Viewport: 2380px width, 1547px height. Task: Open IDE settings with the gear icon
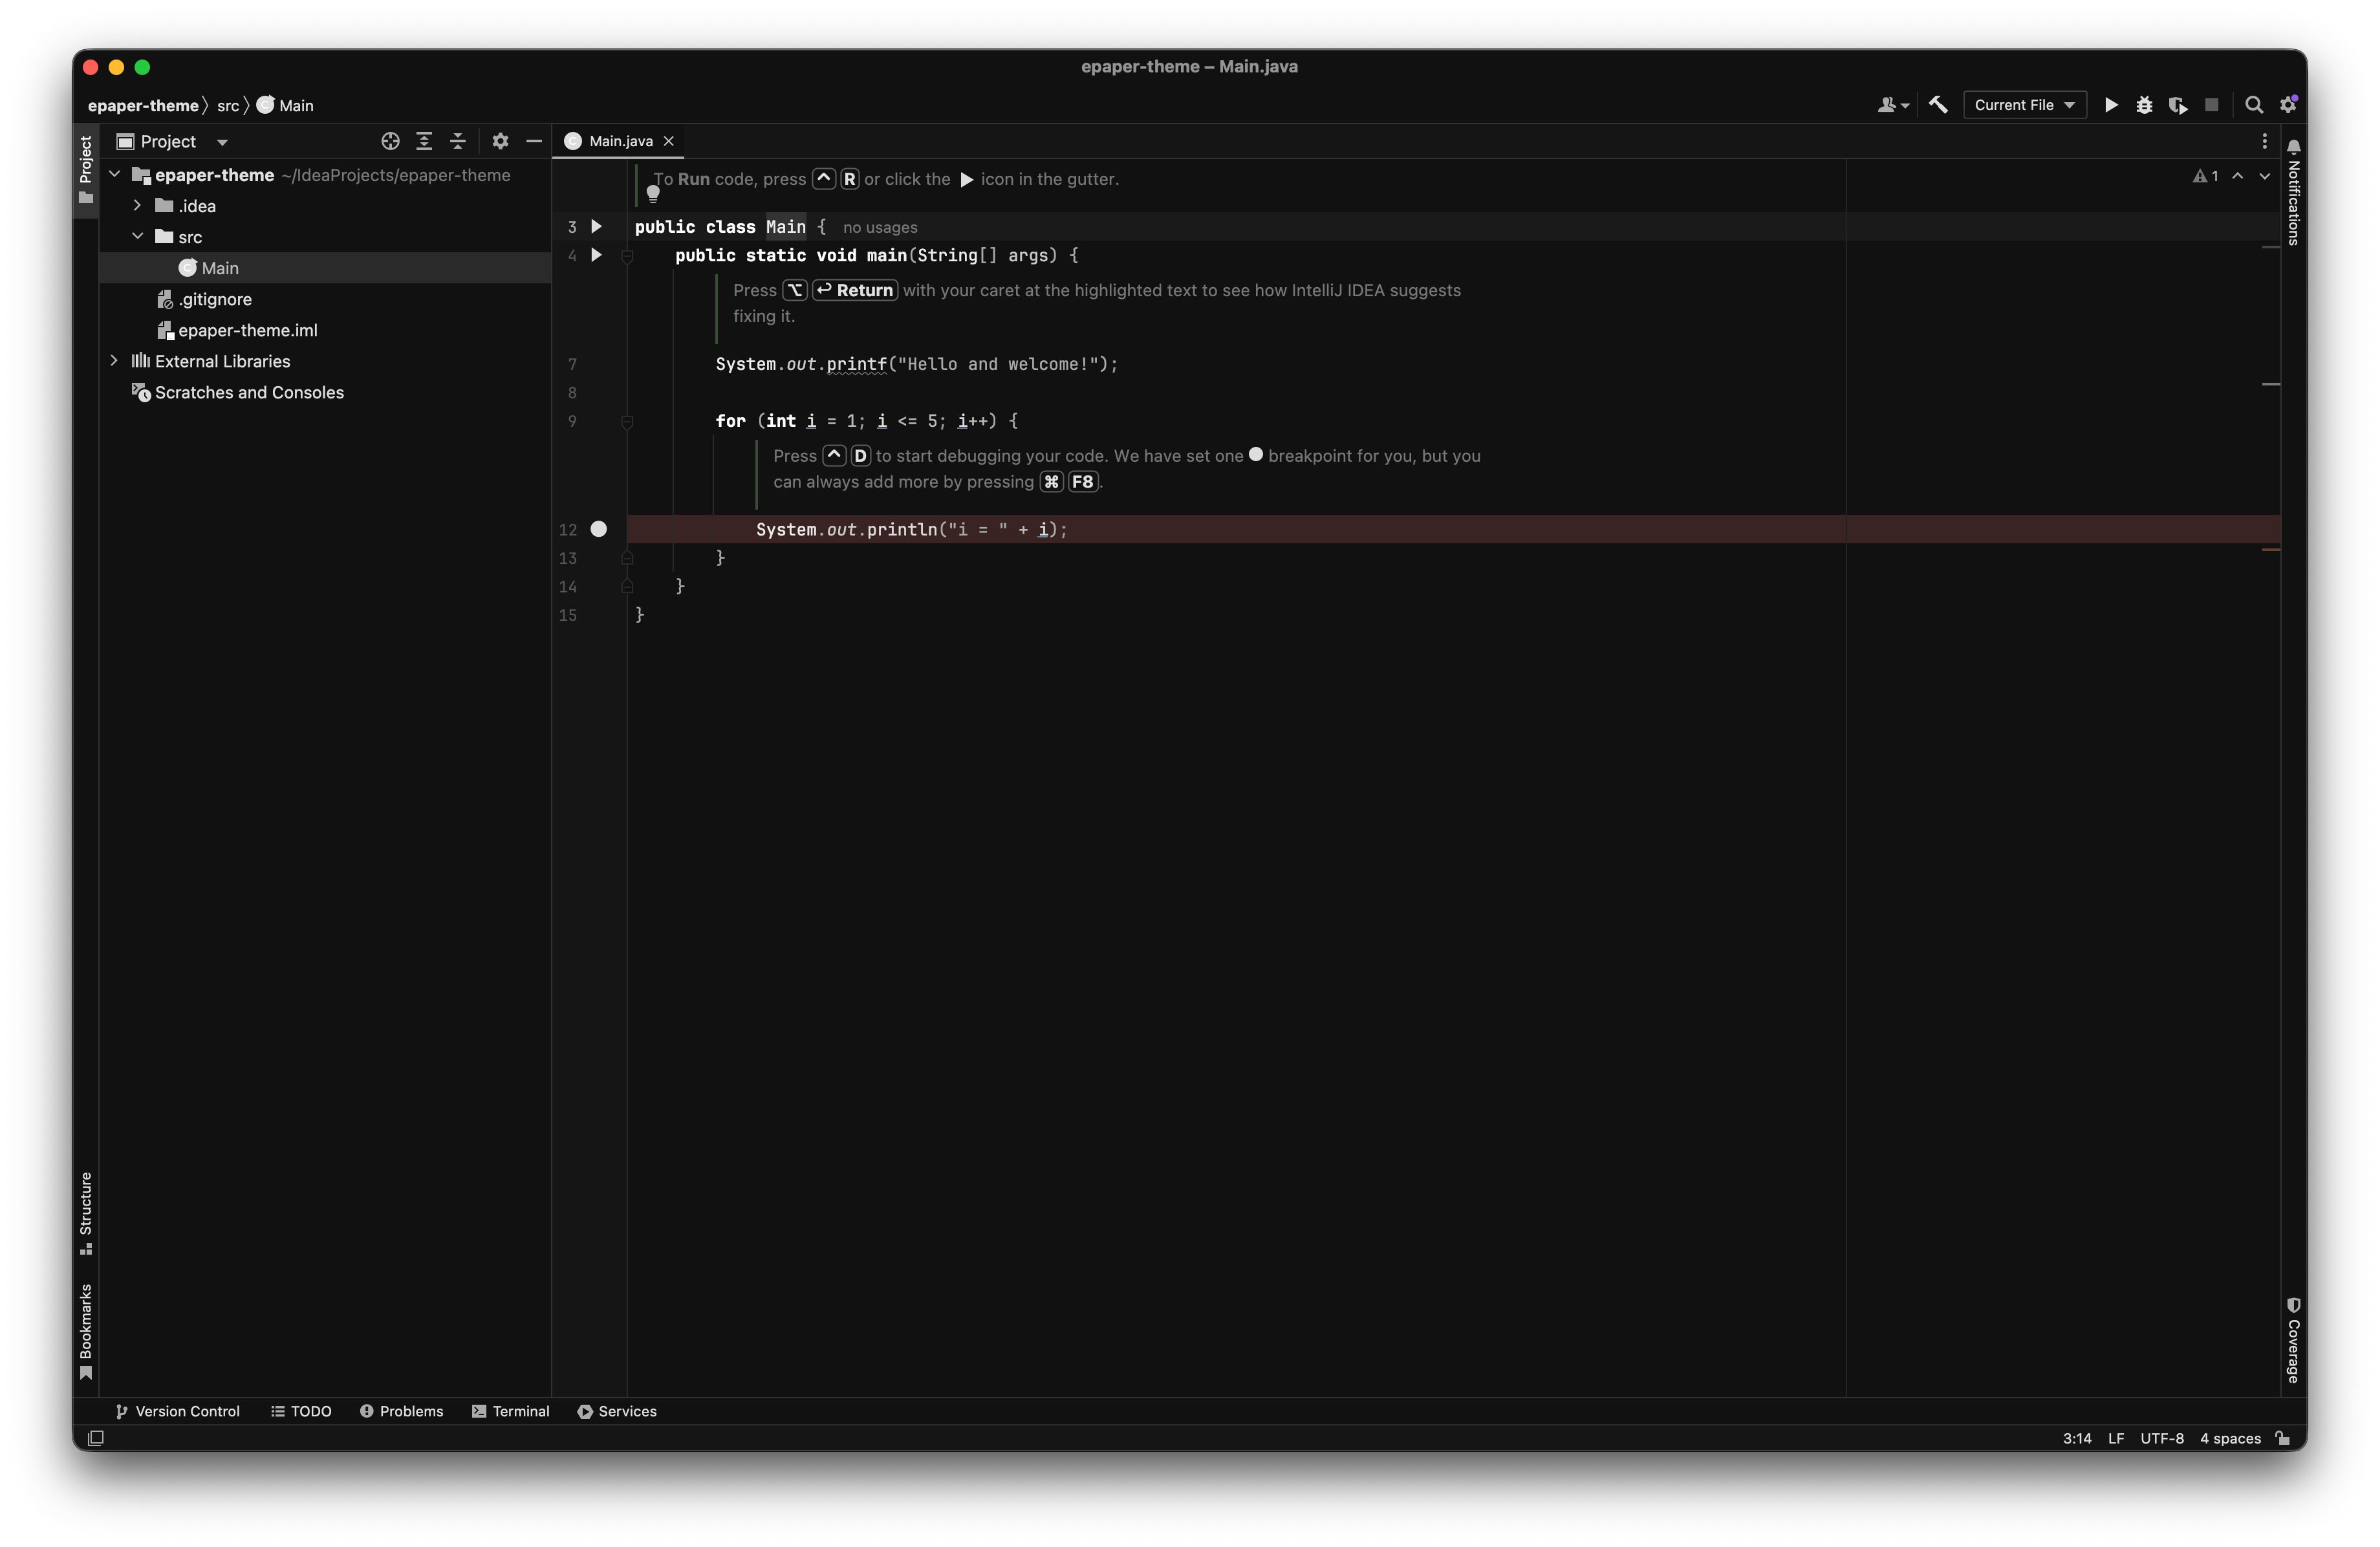[x=2289, y=105]
